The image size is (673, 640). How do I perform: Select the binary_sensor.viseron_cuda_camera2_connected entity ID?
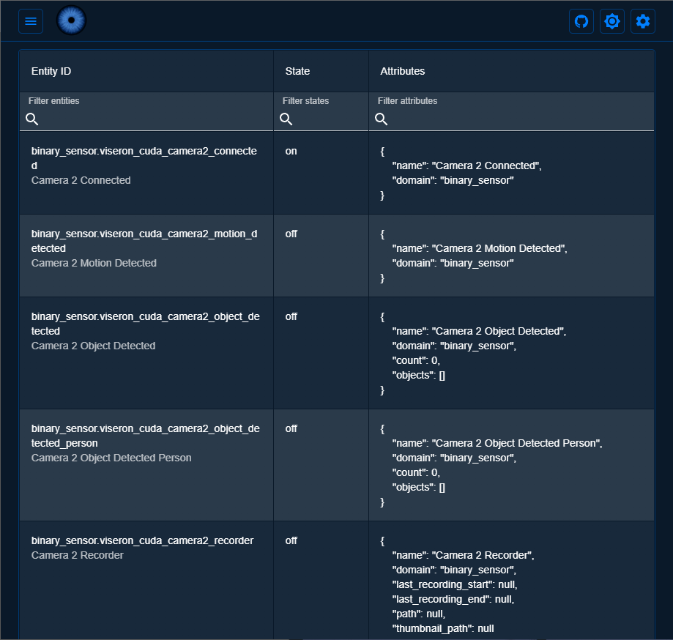click(144, 157)
